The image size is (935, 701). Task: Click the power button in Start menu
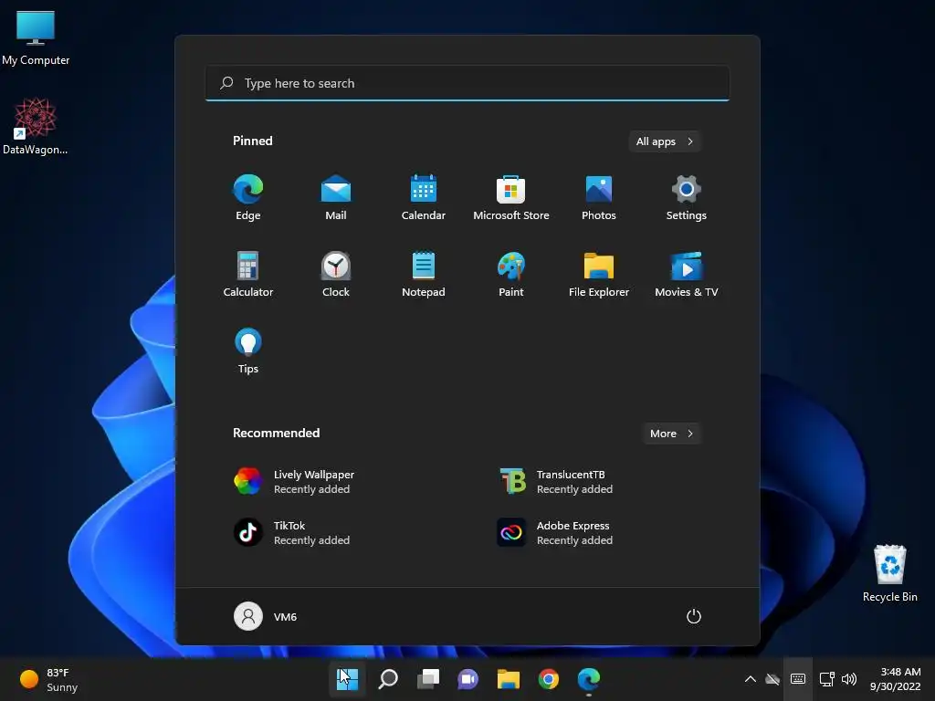tap(694, 616)
